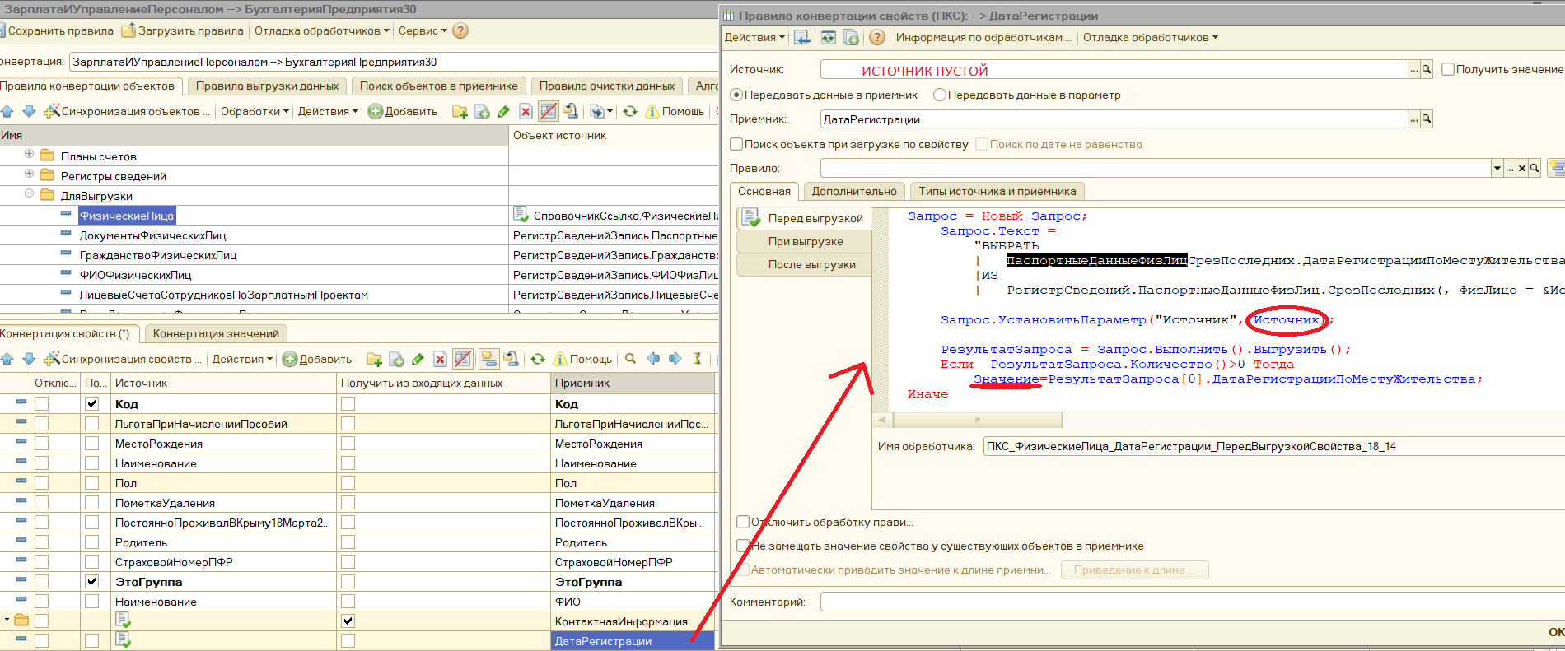Screen dimensions: 1565x651
Task: Switch to Правила выгрузки данных tab
Action: [x=267, y=86]
